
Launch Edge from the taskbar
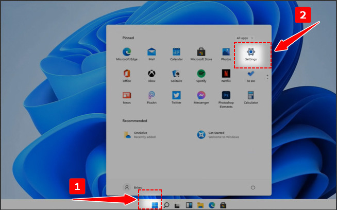click(x=212, y=205)
